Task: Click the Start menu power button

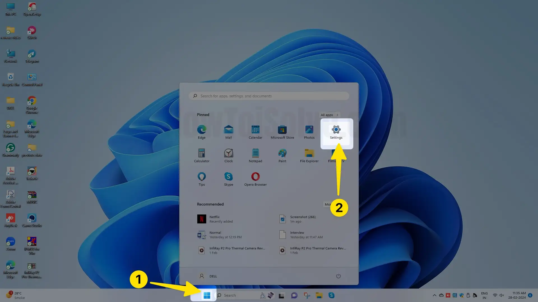Action: coord(338,276)
